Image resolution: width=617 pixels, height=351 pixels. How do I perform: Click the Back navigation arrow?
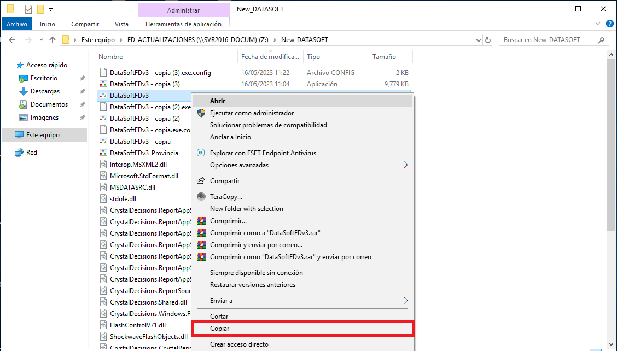click(x=12, y=40)
